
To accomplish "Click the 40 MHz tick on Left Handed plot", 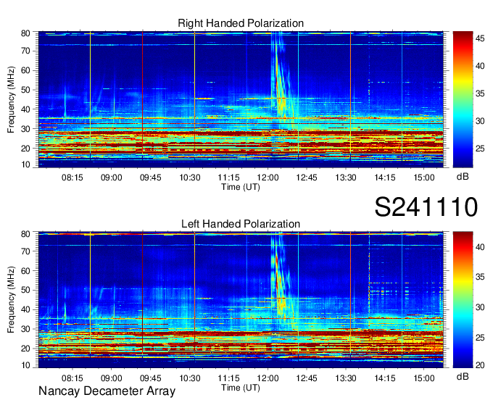I will click(x=25, y=309).
